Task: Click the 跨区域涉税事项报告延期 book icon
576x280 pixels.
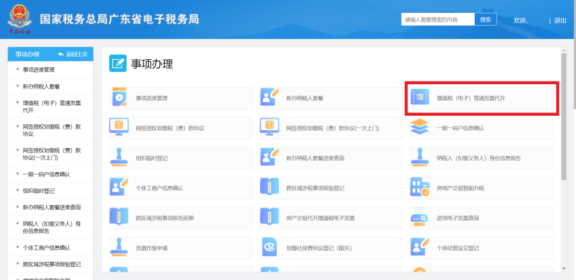Action: pos(119,217)
